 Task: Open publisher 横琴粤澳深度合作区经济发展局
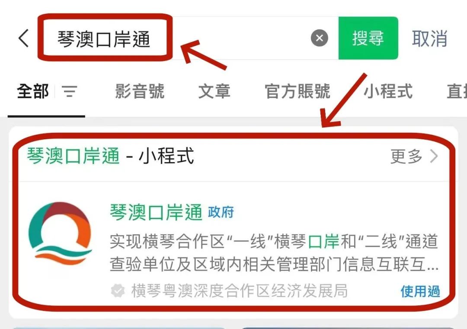[x=239, y=291]
